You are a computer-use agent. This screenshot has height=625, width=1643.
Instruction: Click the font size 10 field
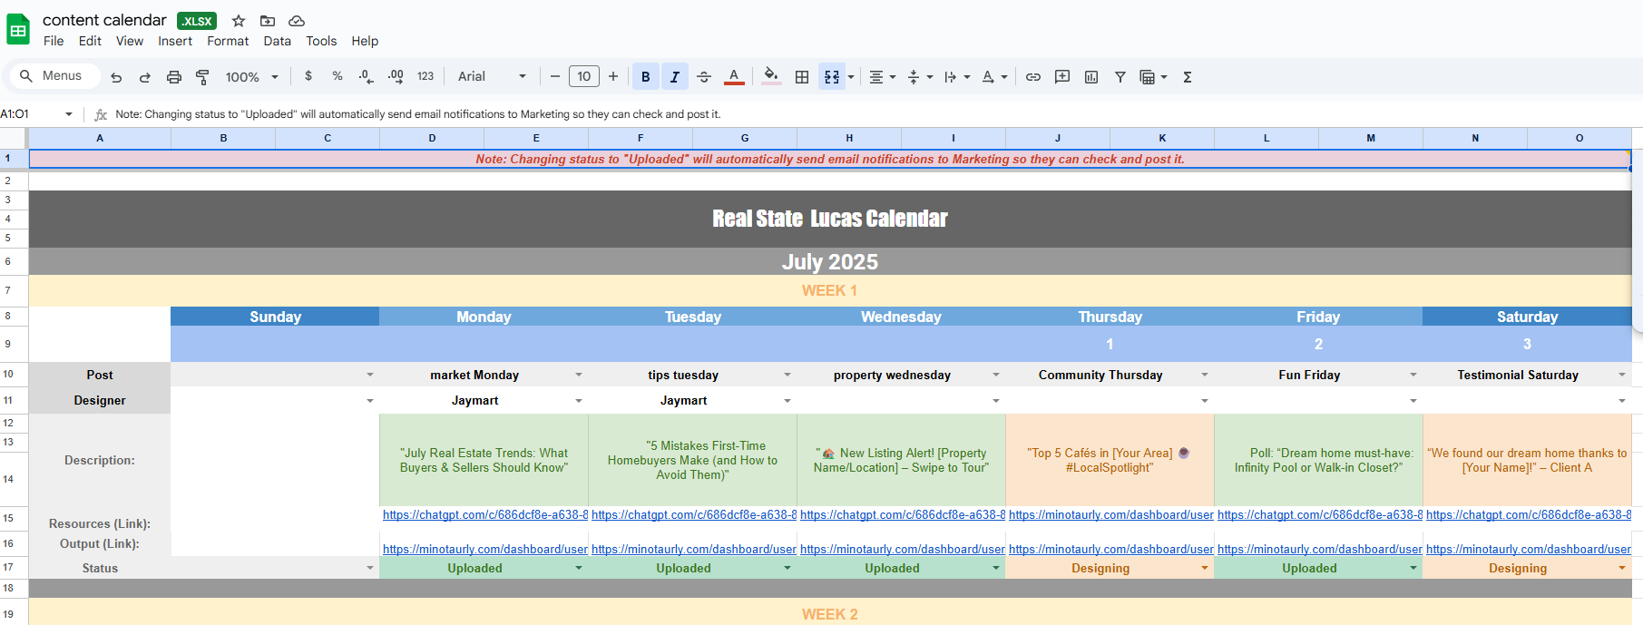pyautogui.click(x=584, y=76)
